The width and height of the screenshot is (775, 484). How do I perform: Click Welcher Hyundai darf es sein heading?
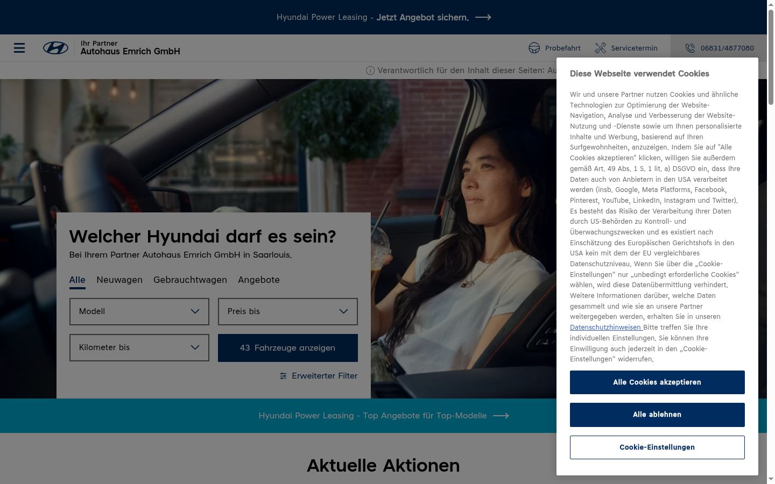[x=202, y=237]
